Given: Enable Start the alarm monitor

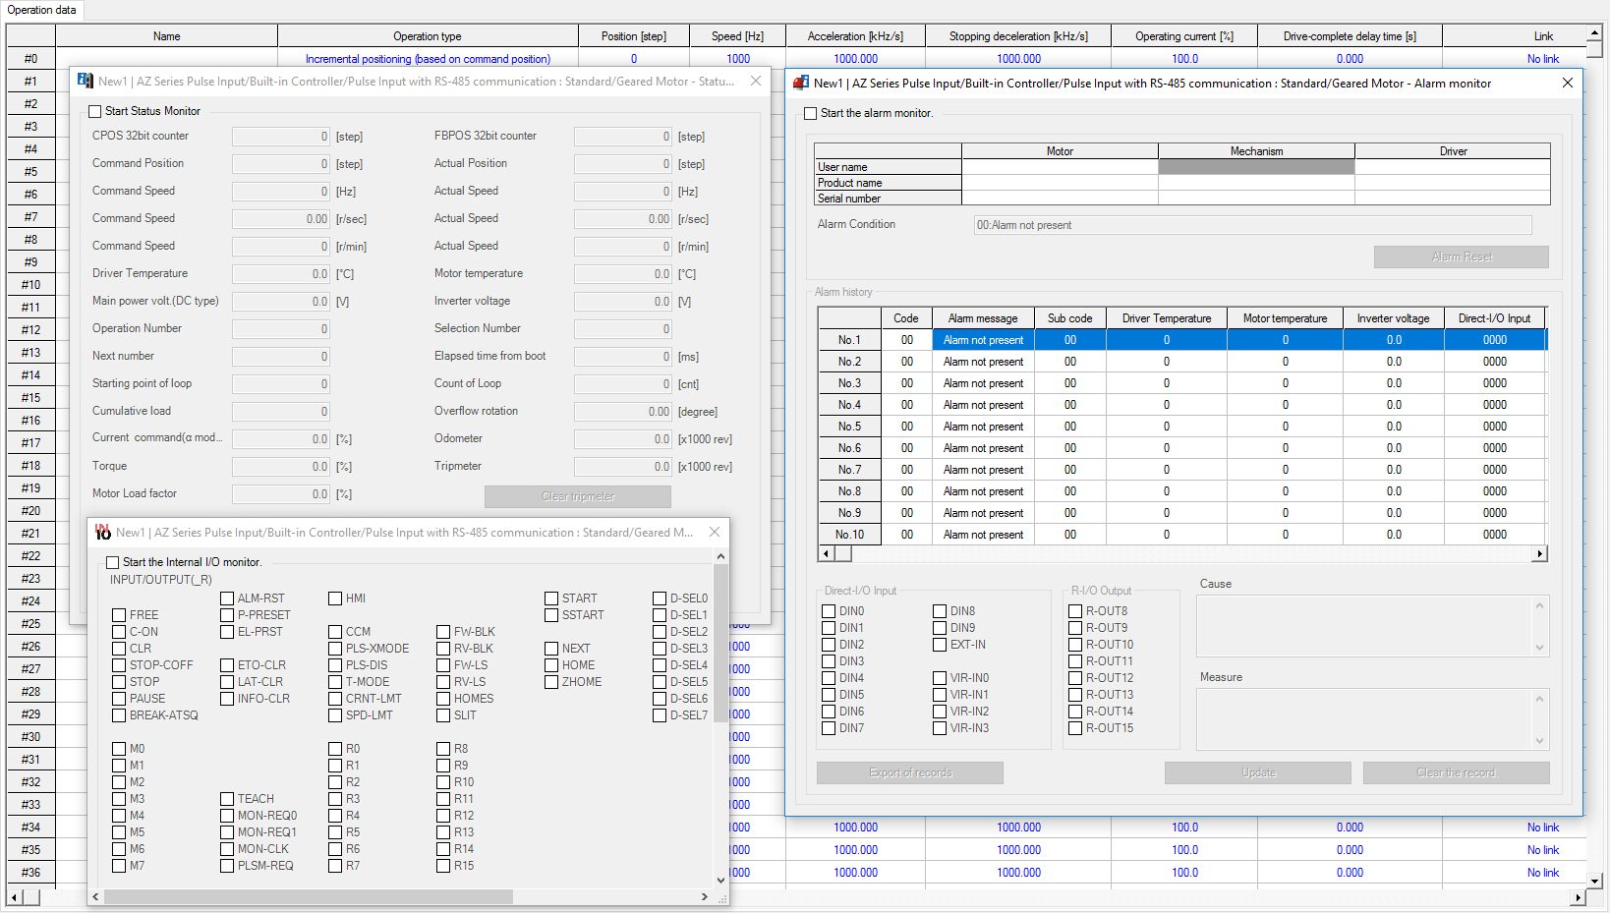Looking at the screenshot, I should pos(810,113).
